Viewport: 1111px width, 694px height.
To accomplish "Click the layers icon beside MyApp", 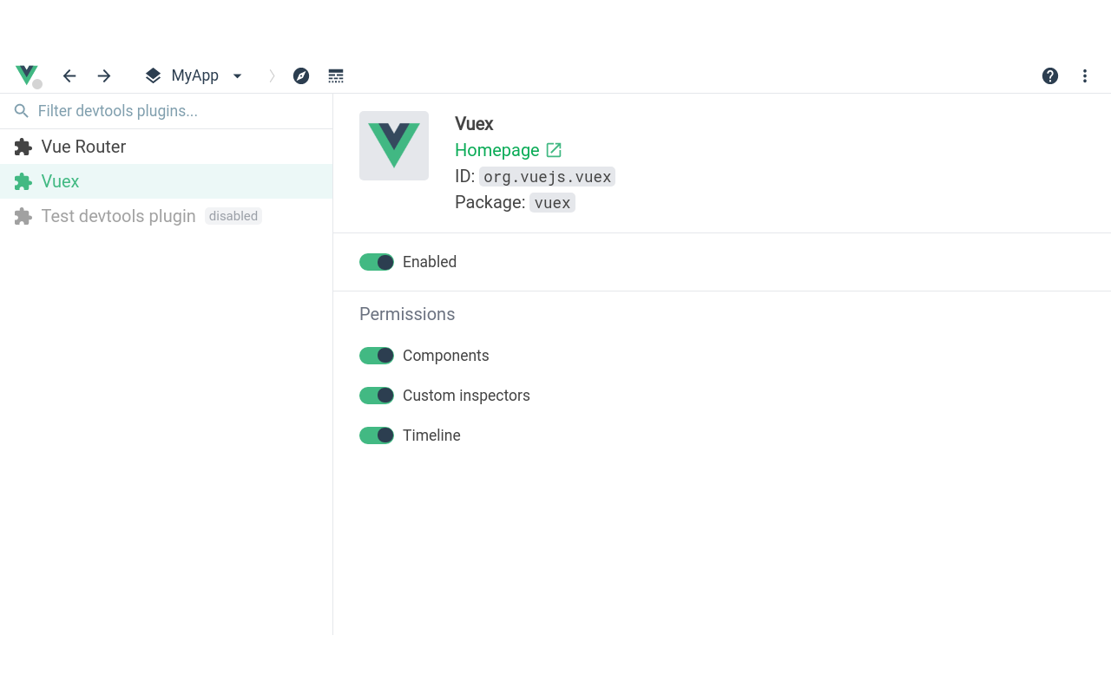I will click(x=153, y=76).
